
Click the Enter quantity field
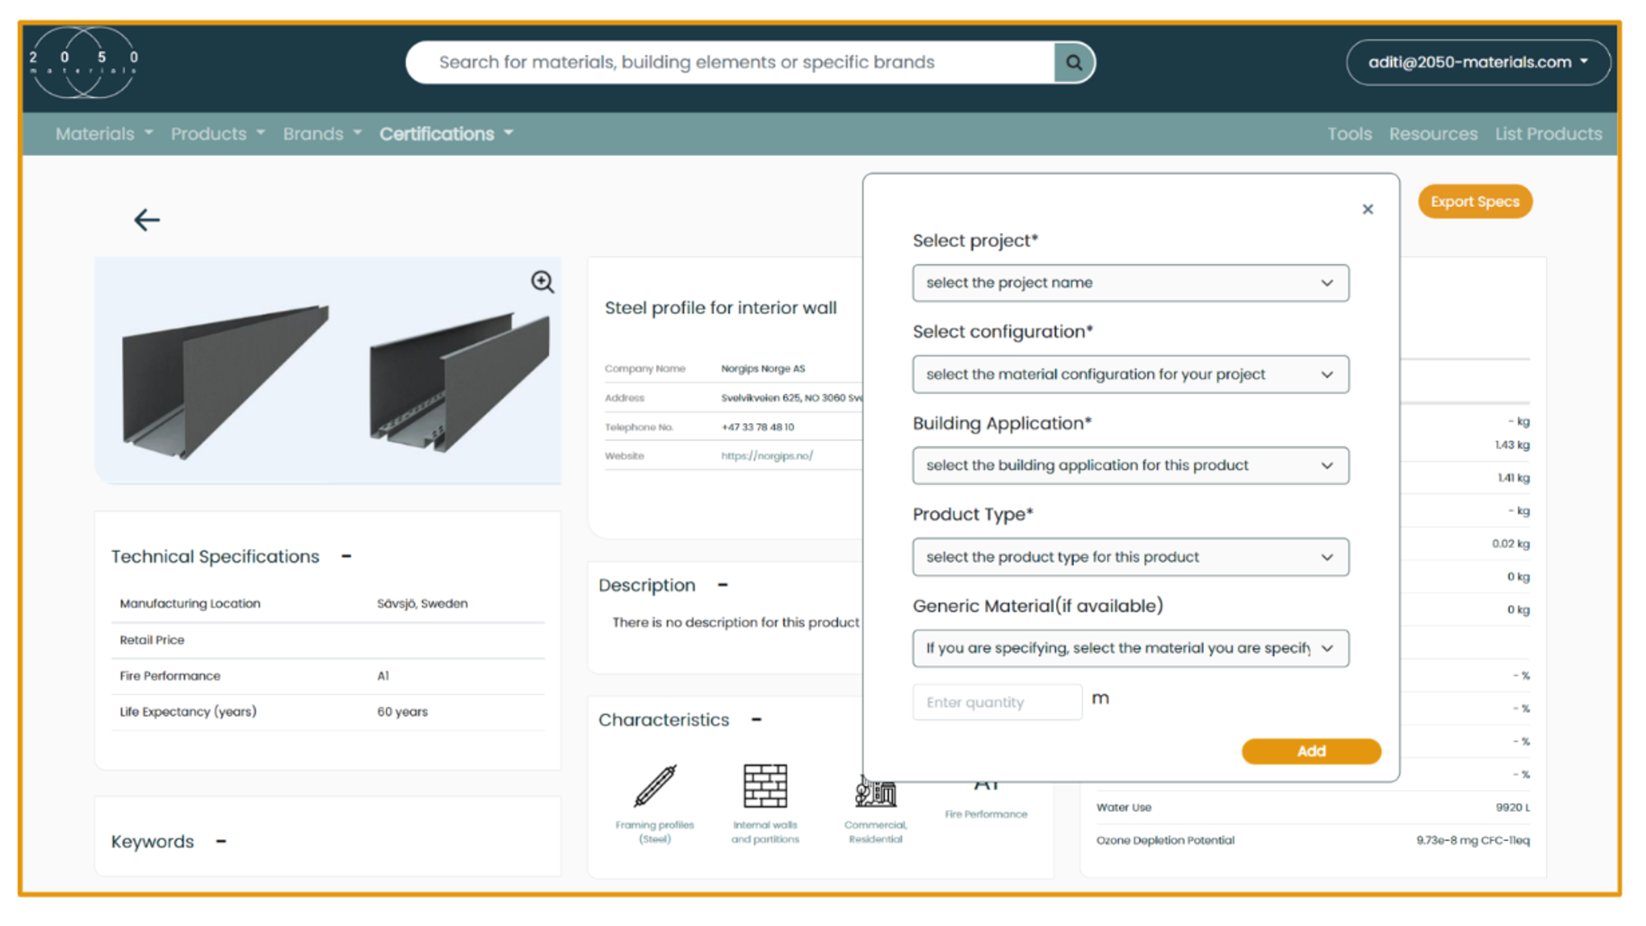(996, 702)
